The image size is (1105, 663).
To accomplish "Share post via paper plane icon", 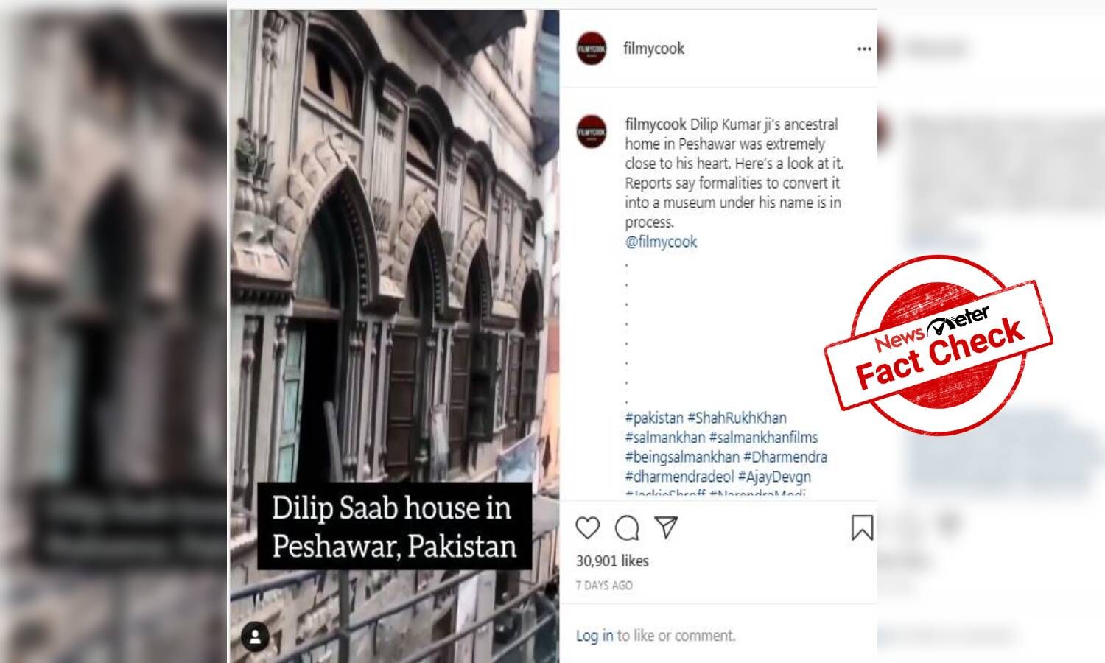I will pyautogui.click(x=666, y=527).
